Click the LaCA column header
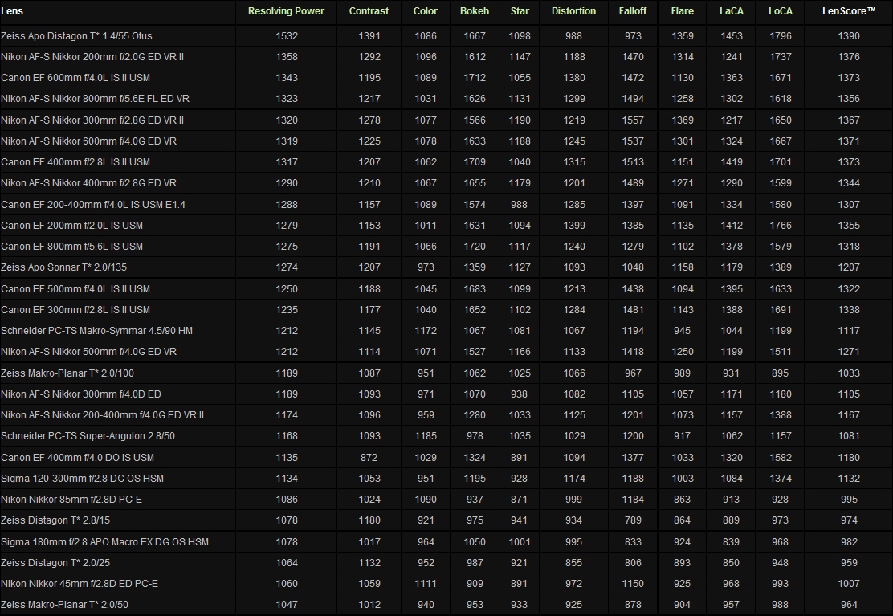Viewport: 893px width, 616px height. (x=732, y=11)
